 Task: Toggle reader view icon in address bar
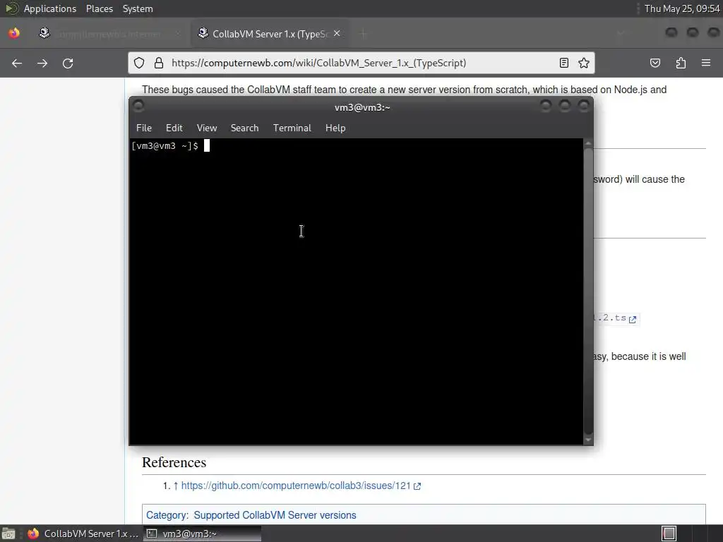click(564, 63)
